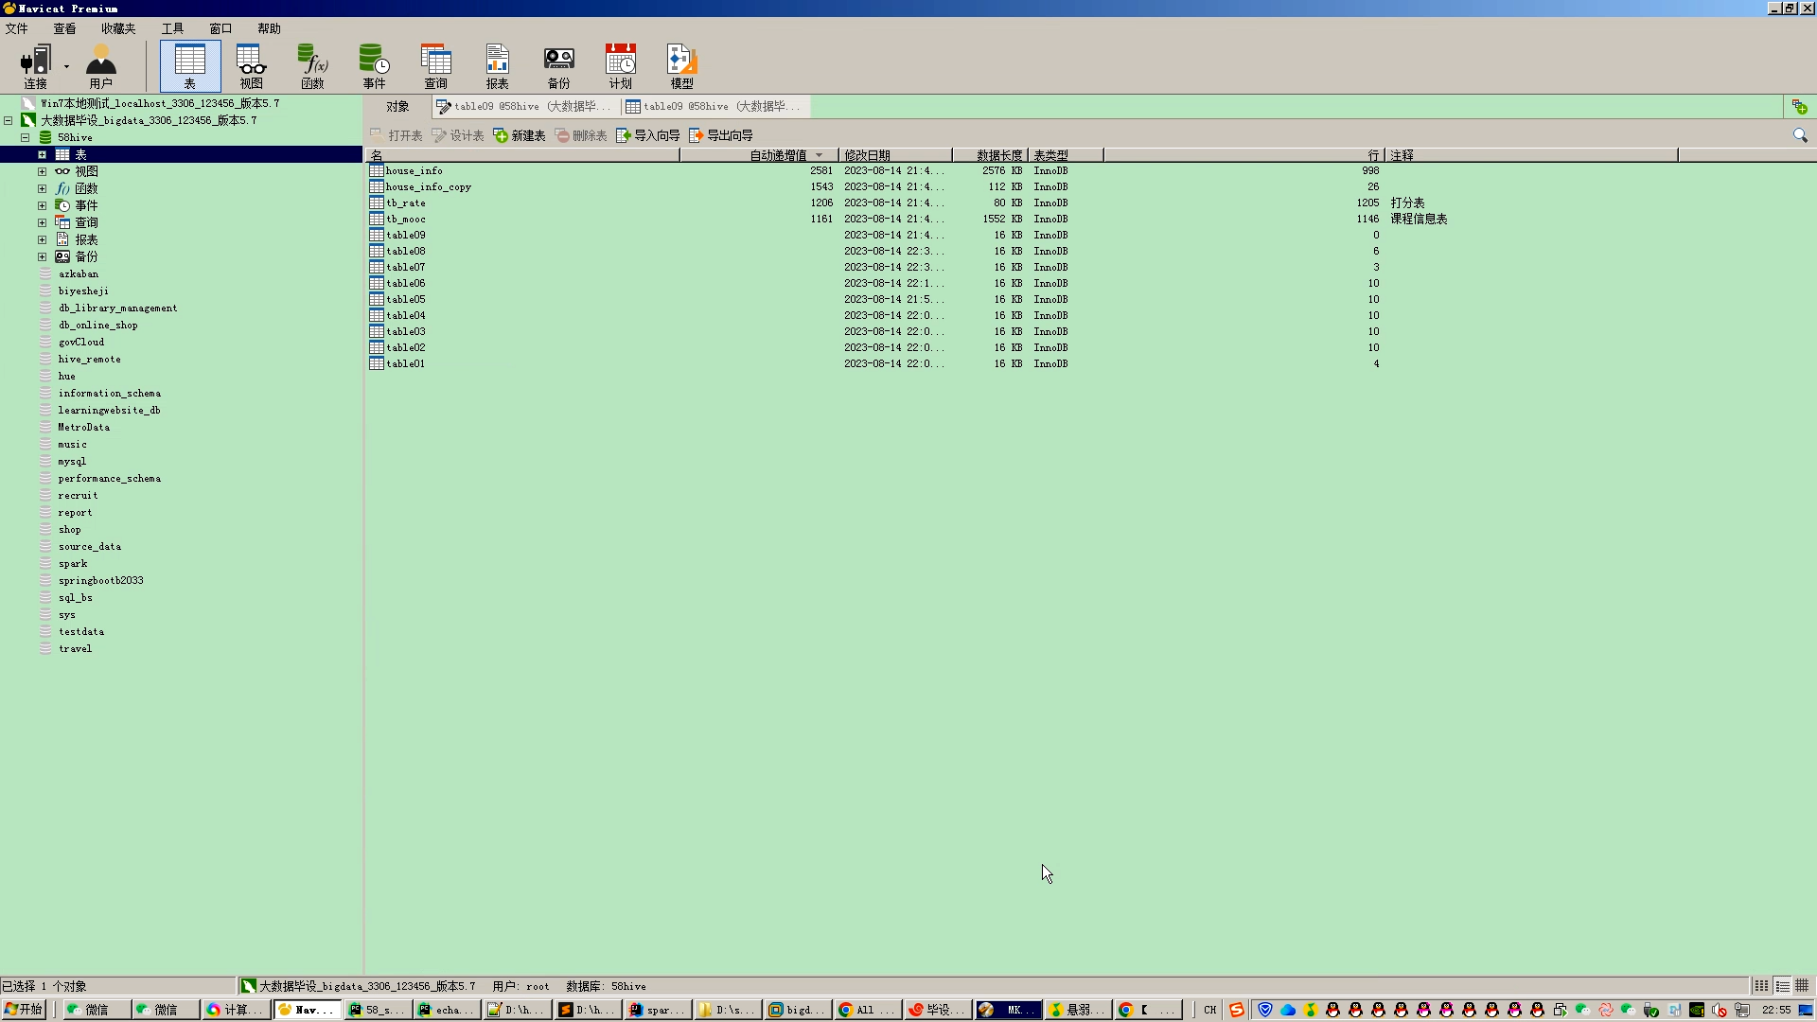The height and width of the screenshot is (1022, 1817).
Task: Click the 导入向导 button
Action: (x=648, y=135)
